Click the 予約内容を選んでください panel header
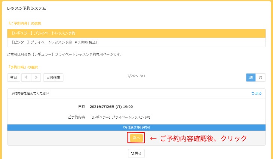The width and height of the screenshot is (273, 159). pyautogui.click(x=30, y=93)
